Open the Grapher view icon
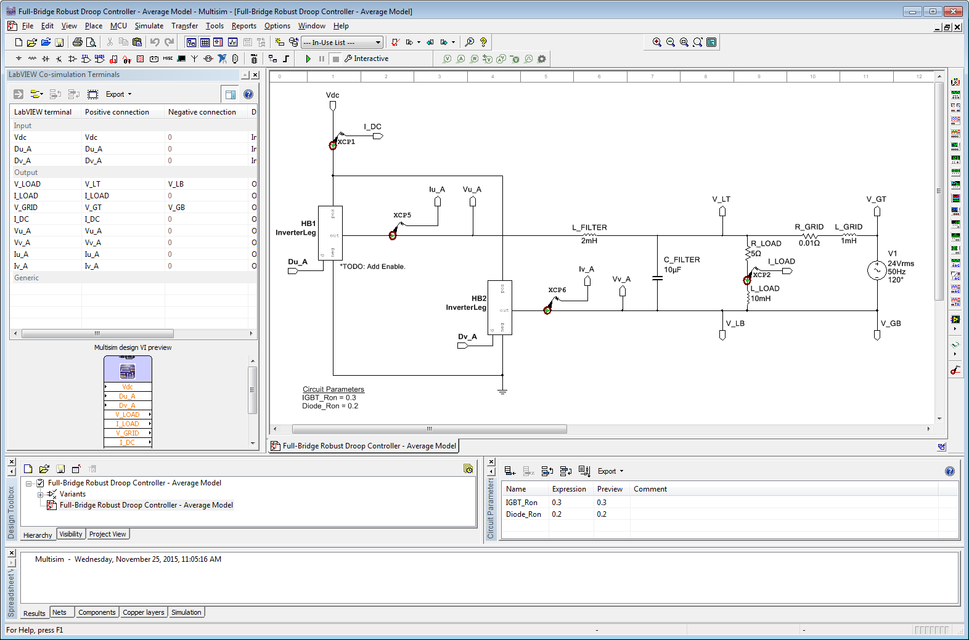This screenshot has width=969, height=640. tap(232, 43)
